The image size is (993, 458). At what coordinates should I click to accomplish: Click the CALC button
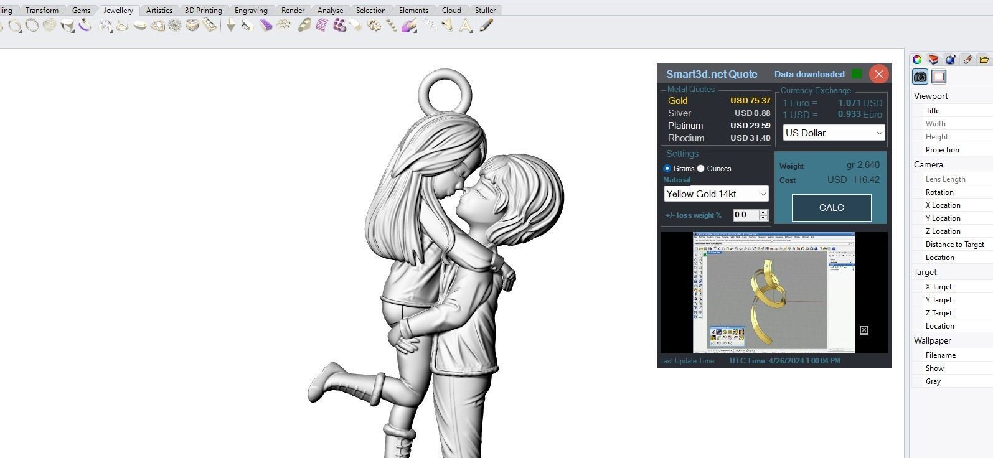(x=831, y=208)
